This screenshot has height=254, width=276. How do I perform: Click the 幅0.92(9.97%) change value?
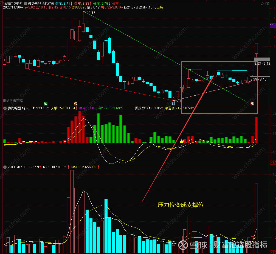tap(112, 7)
